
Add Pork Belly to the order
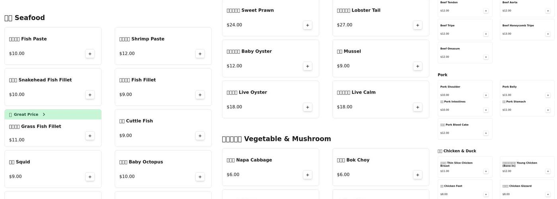548,95
